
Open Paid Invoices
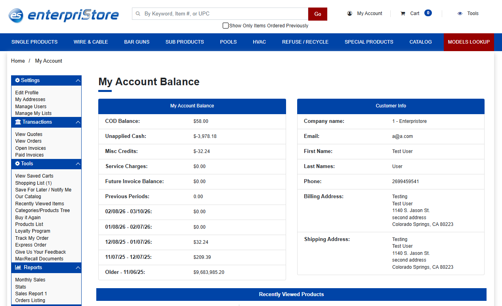point(29,155)
